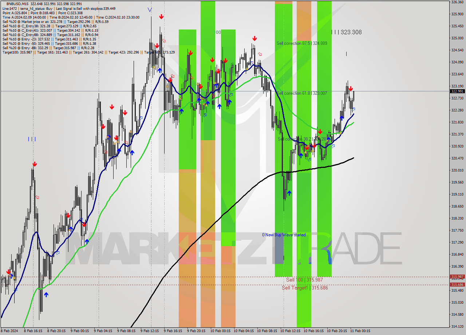Screen dimensions: 466x335
Task: Click the '10 Feb 08:15' time axis label
Action: coord(268,331)
